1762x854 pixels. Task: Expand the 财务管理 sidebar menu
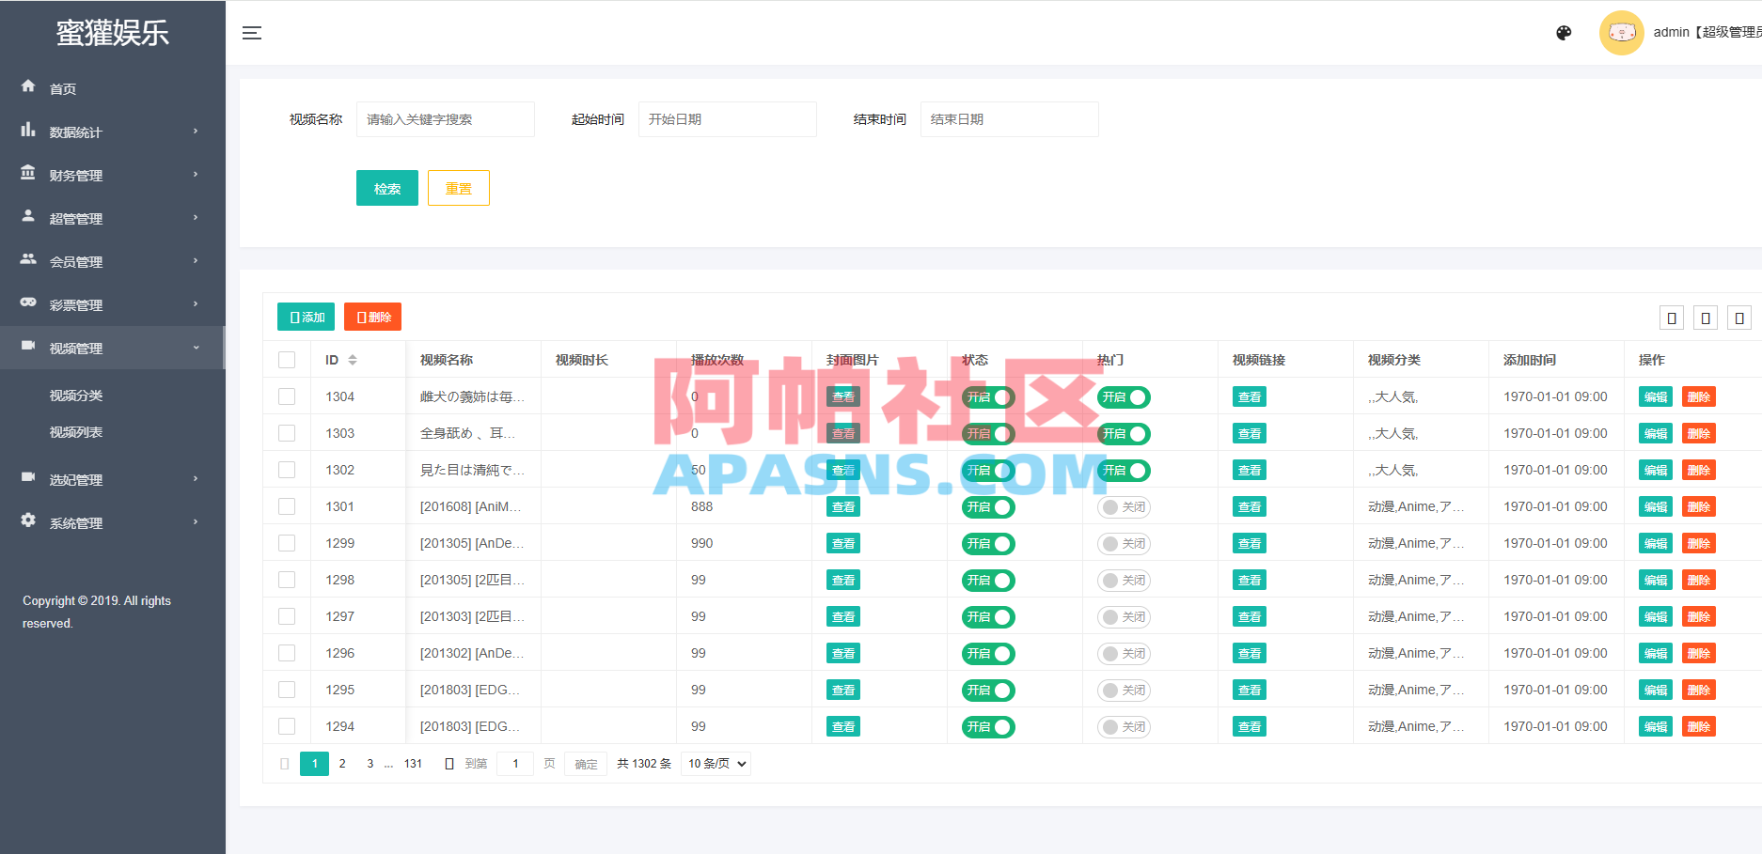pos(76,174)
